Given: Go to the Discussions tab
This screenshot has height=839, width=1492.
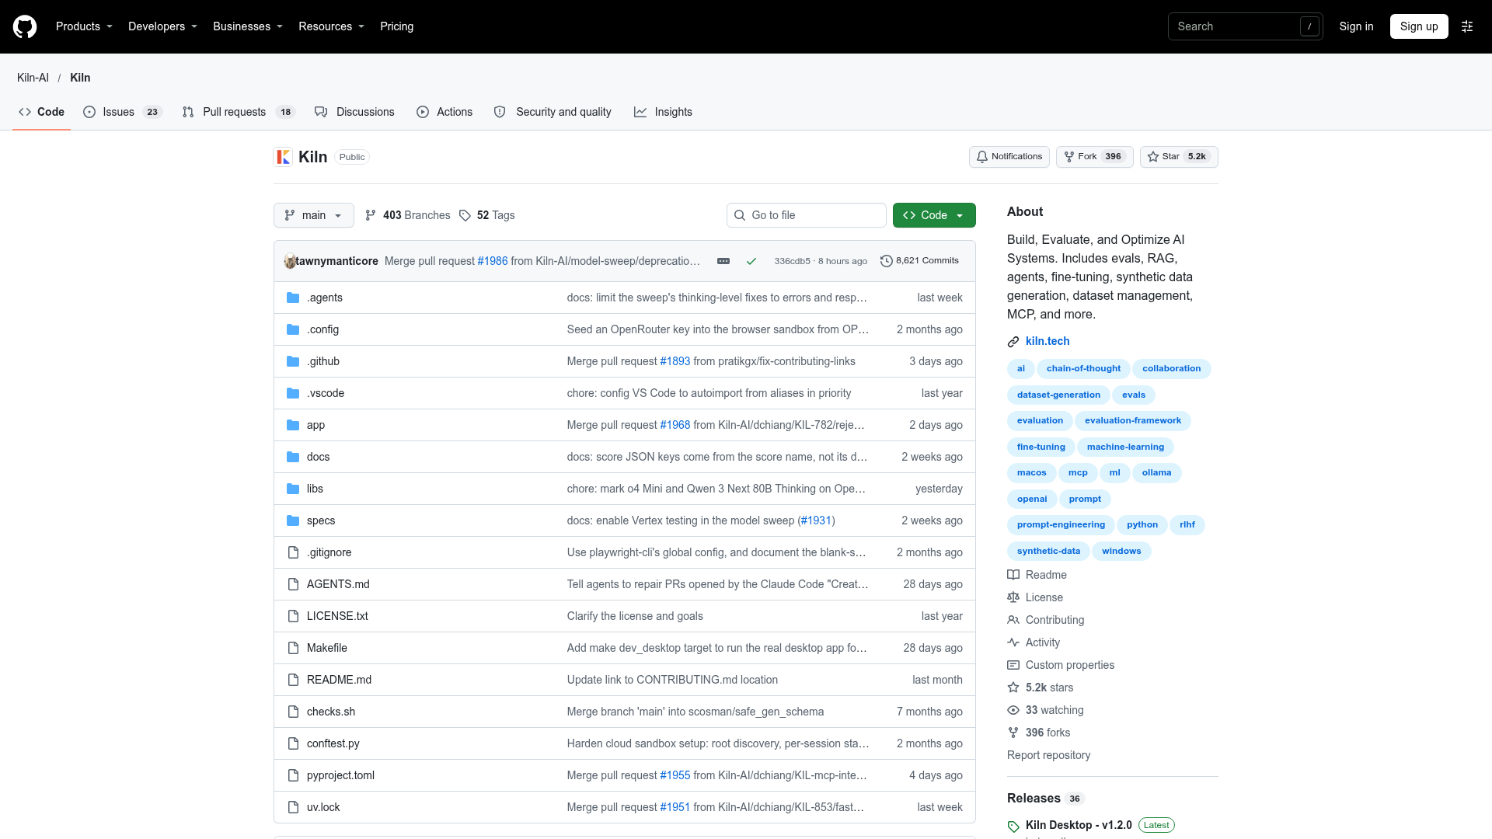Looking at the screenshot, I should (354, 112).
